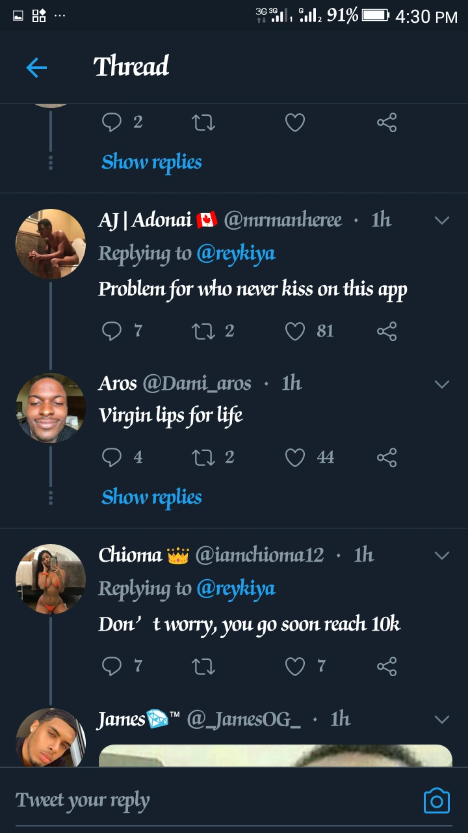Open dropdown arrow on AJ | Adonai's tweet
The width and height of the screenshot is (468, 833).
pos(442,220)
